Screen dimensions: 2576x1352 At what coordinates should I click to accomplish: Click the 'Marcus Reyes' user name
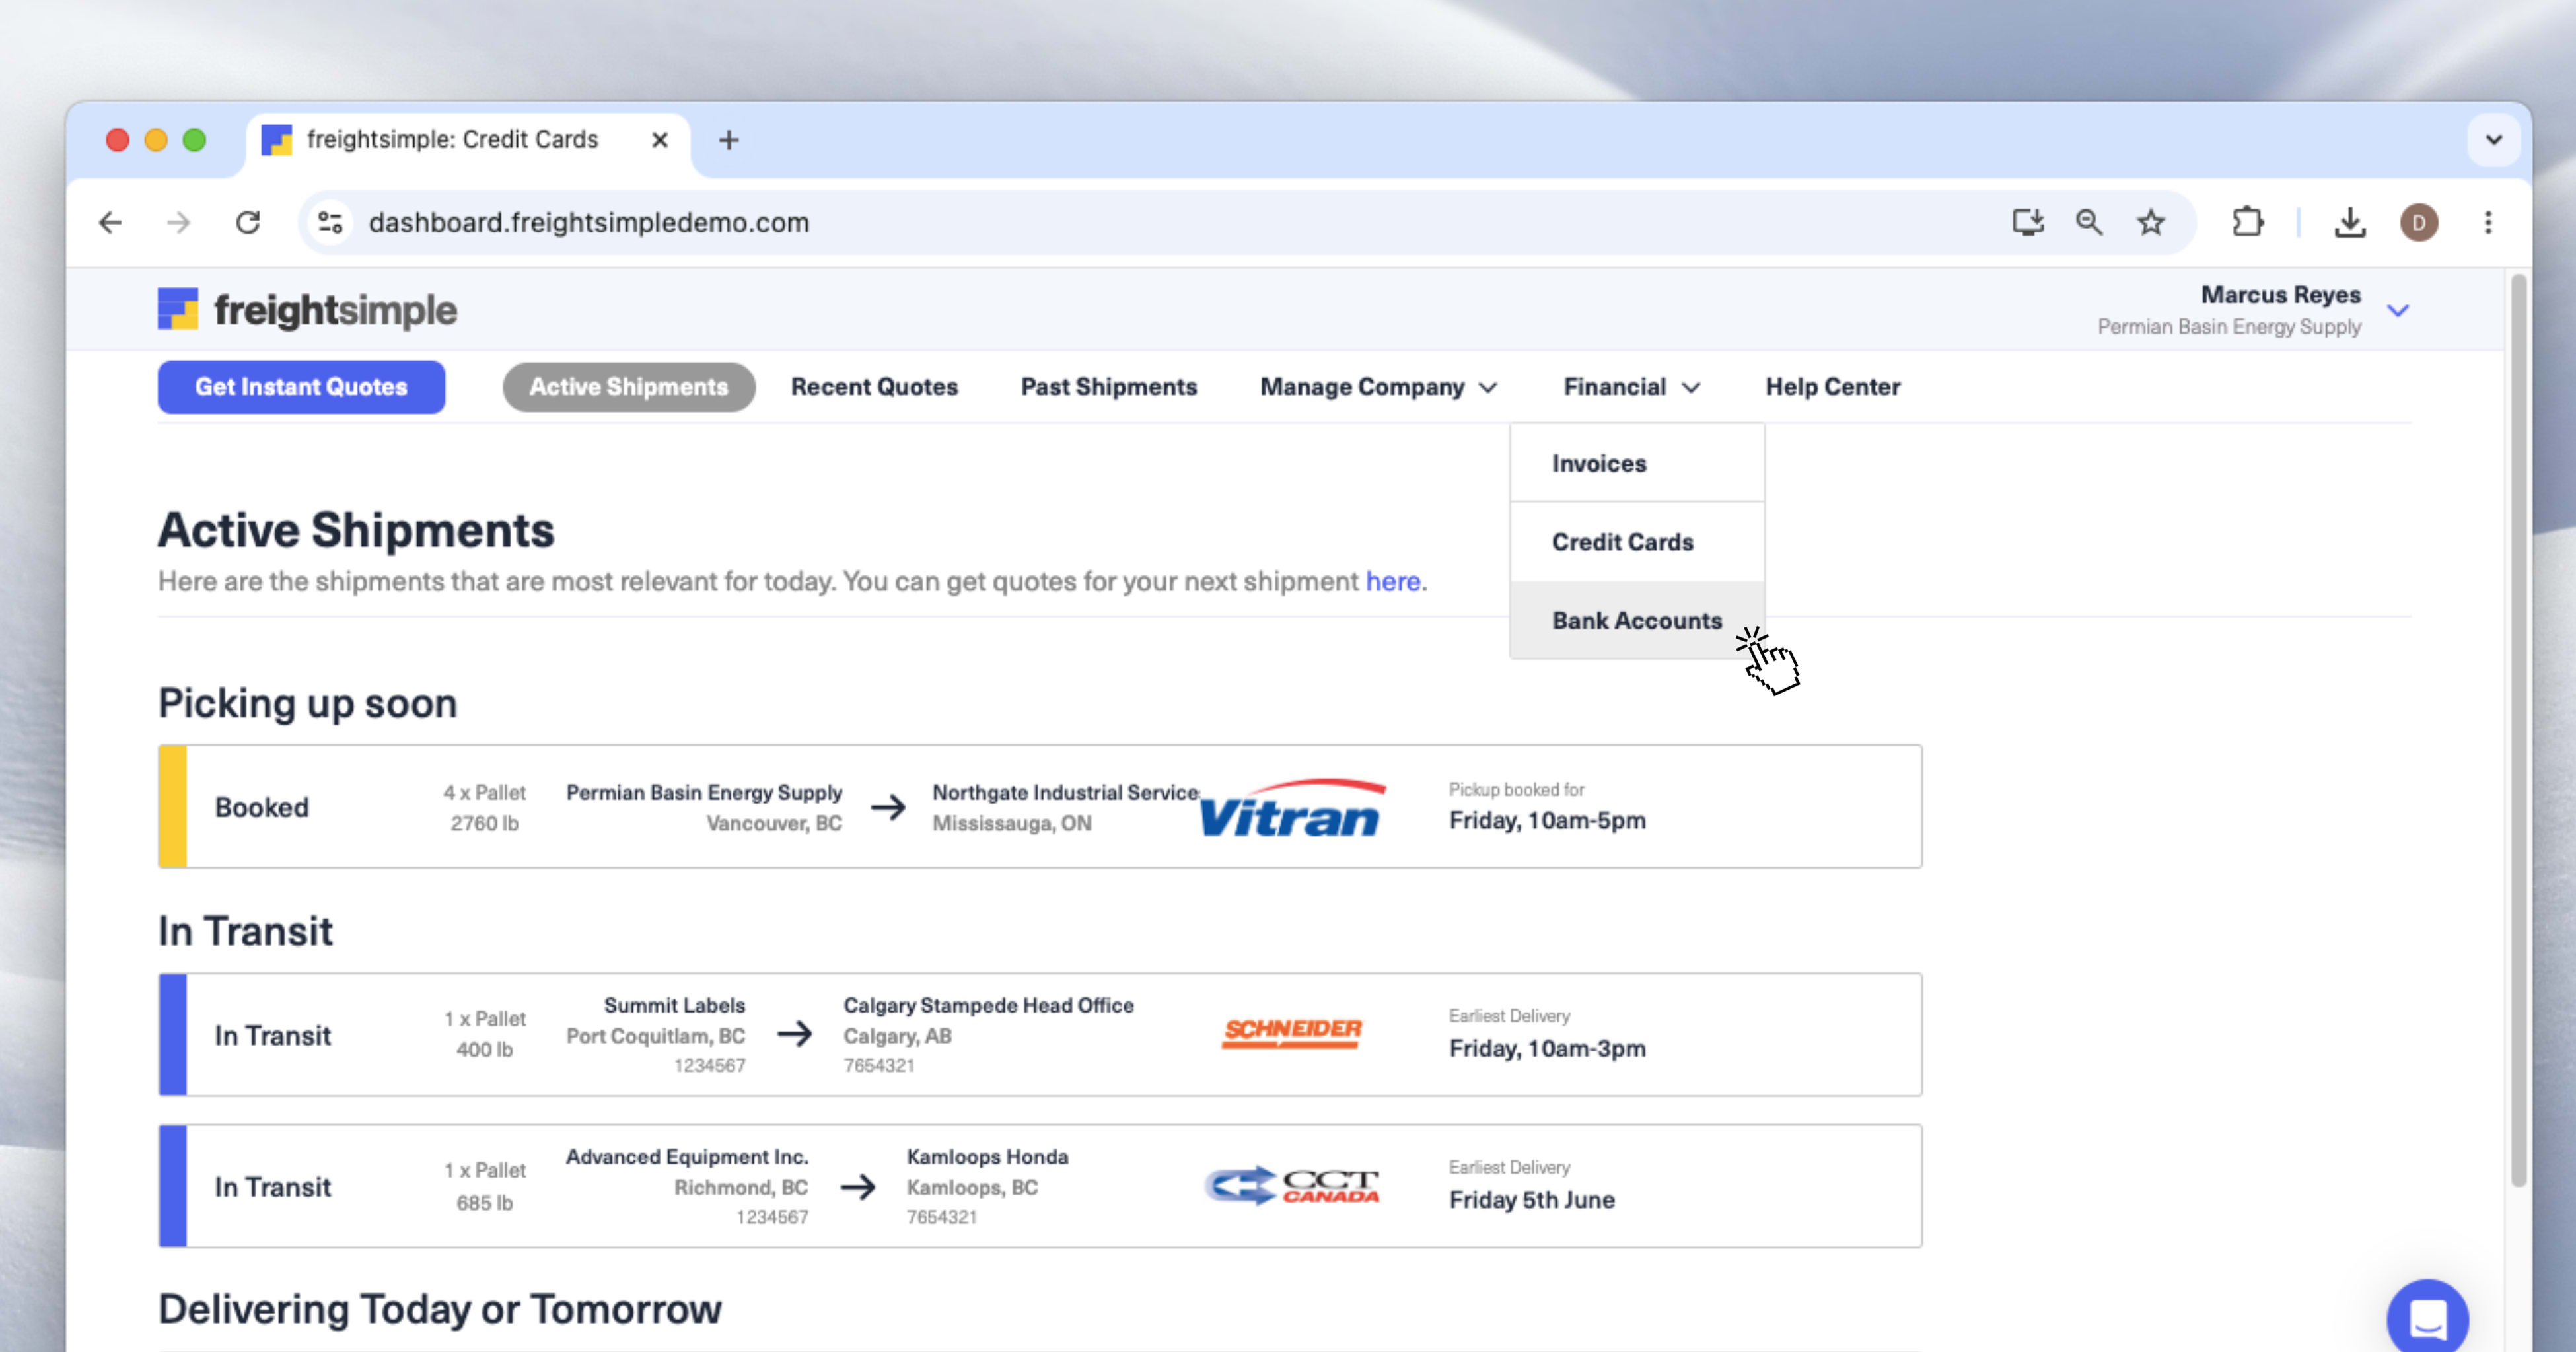2280,295
